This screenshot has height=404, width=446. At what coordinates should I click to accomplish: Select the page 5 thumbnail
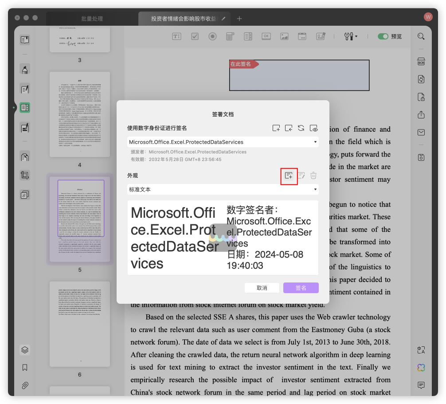pos(80,219)
